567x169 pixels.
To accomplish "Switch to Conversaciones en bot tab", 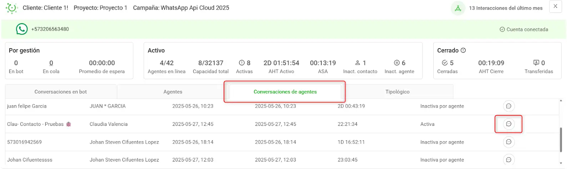I will click(61, 92).
